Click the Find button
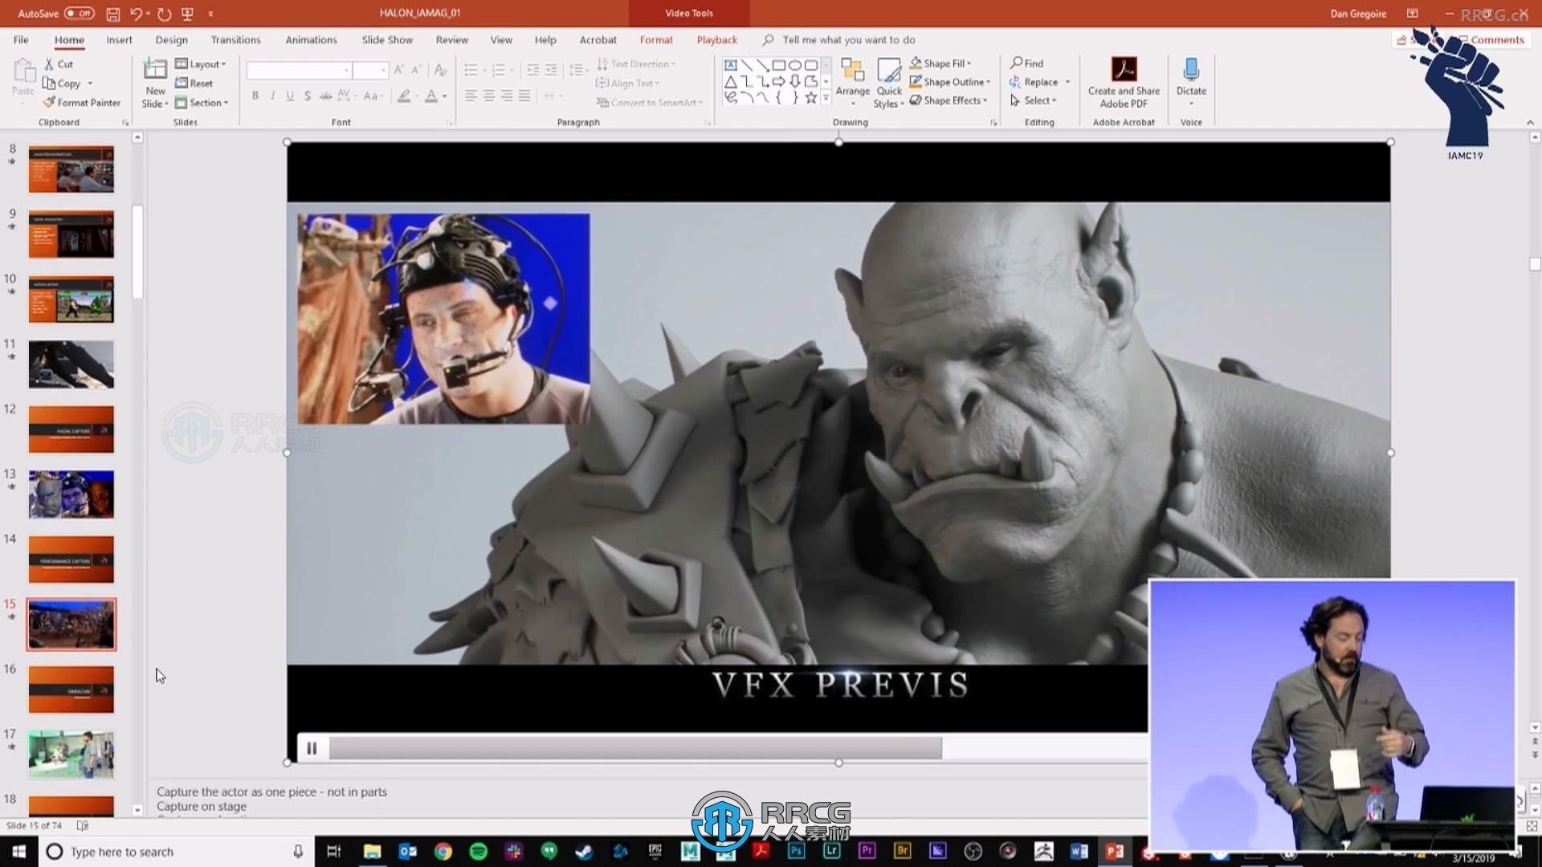The image size is (1542, 867). [1026, 63]
